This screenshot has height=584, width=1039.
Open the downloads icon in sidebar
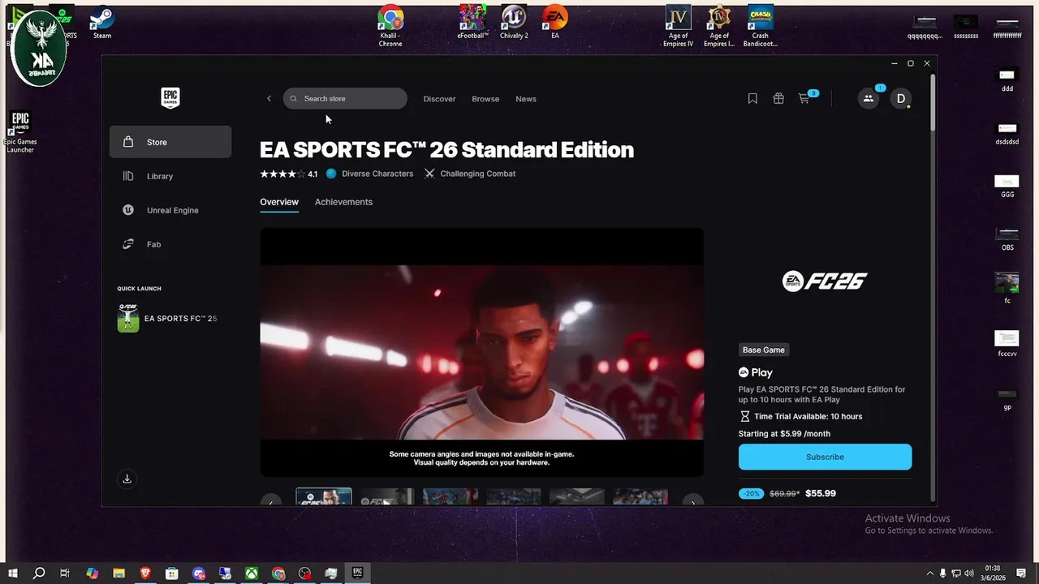(x=127, y=479)
